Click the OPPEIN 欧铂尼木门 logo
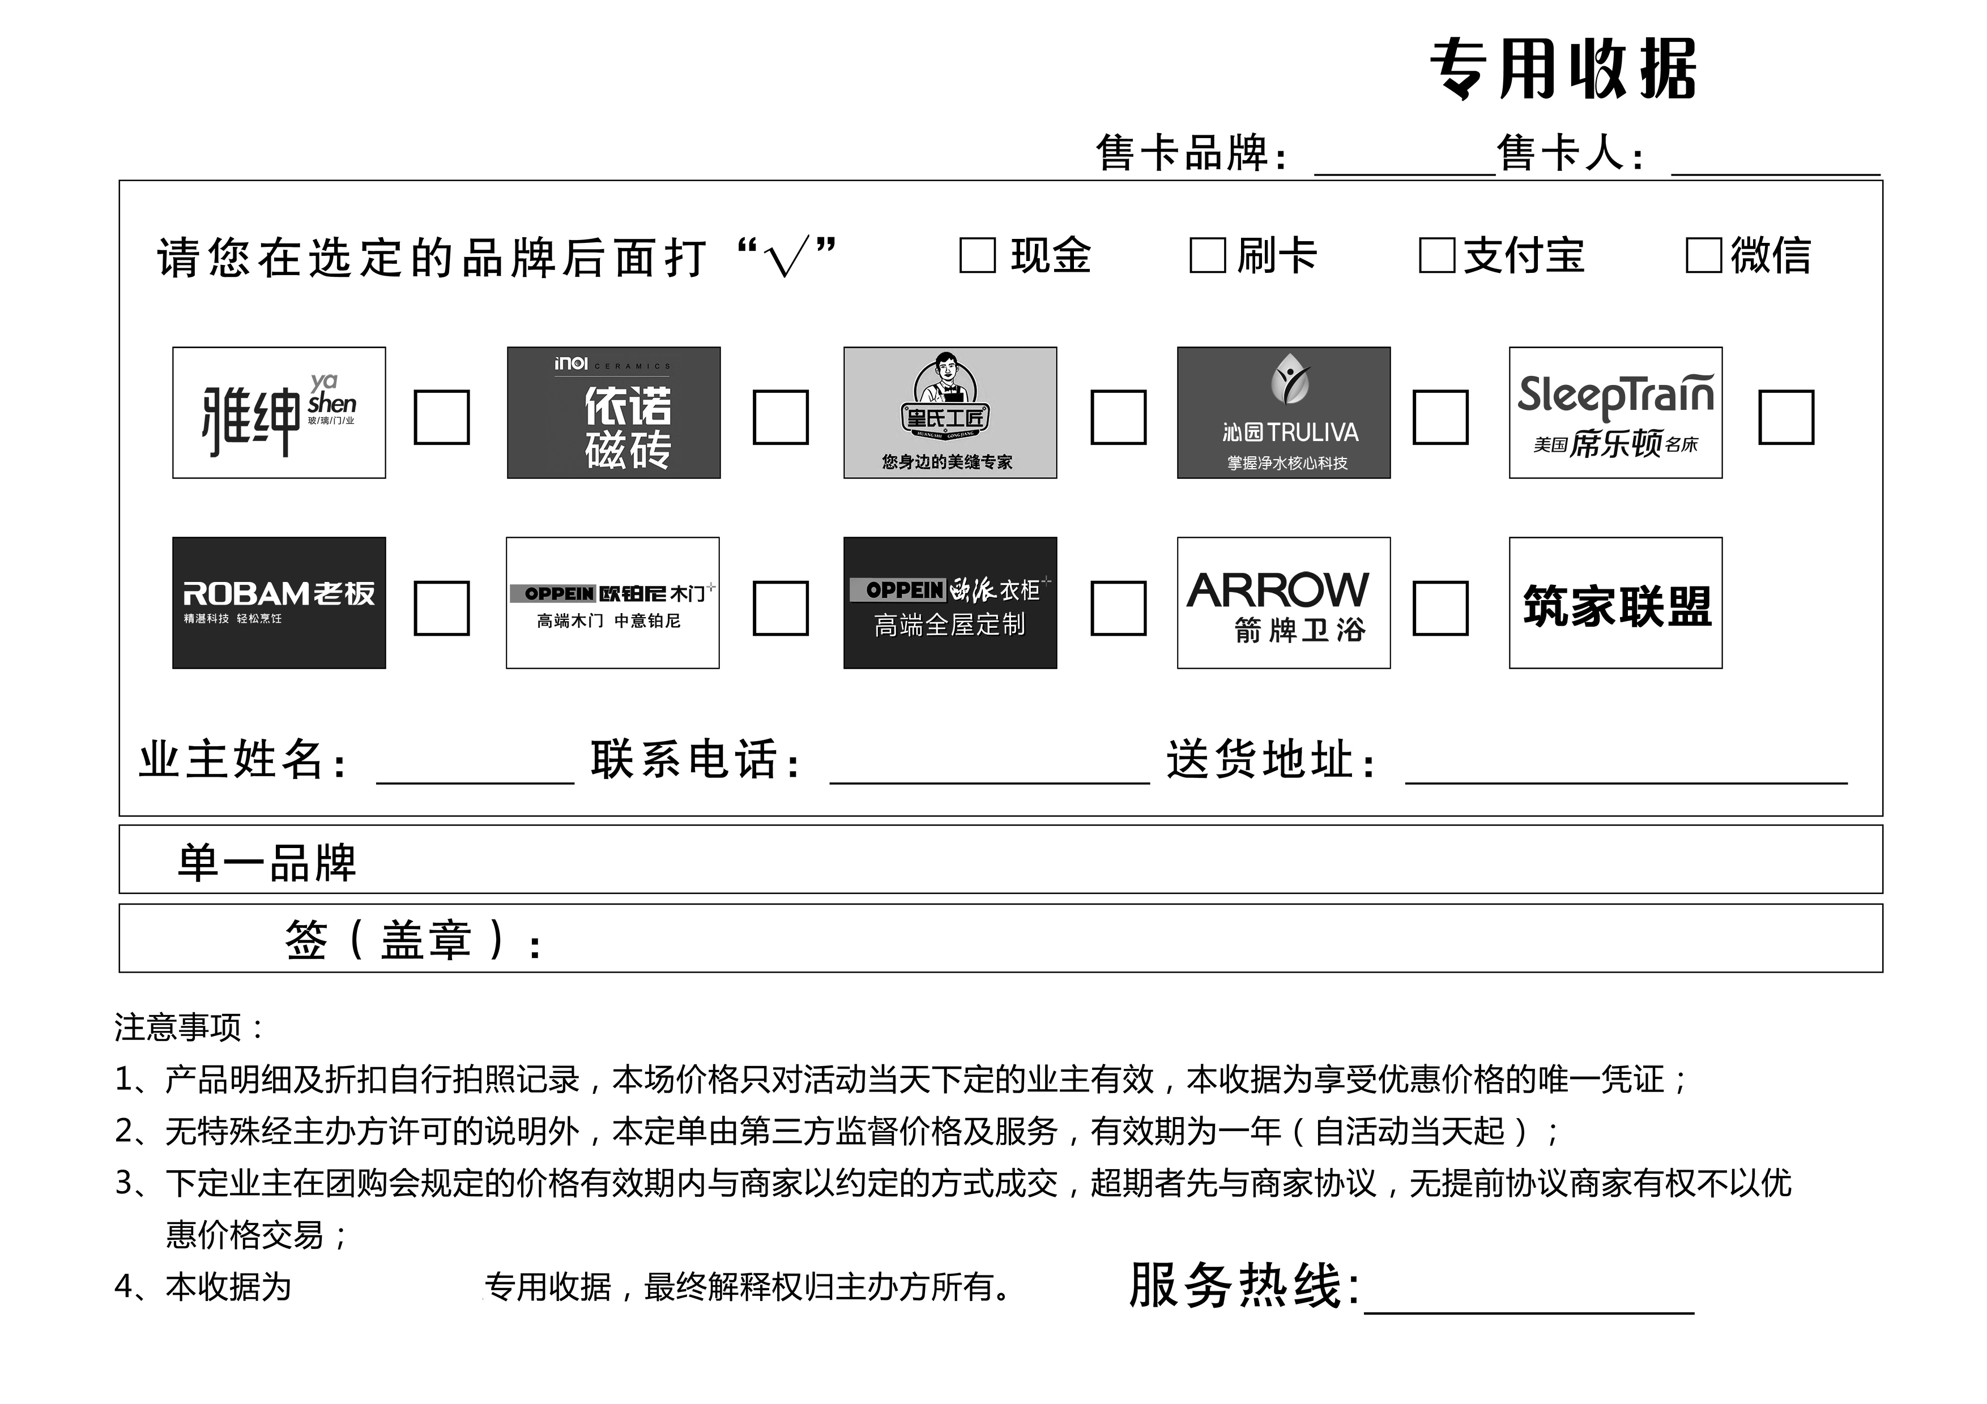 pos(613,603)
